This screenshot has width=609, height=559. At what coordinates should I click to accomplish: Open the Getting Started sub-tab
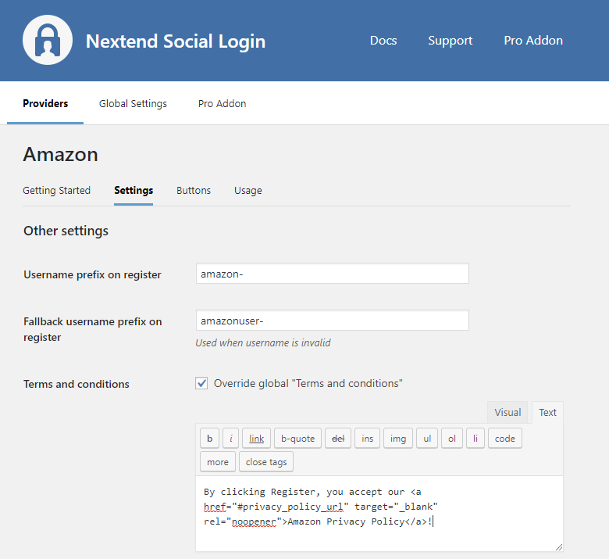56,190
